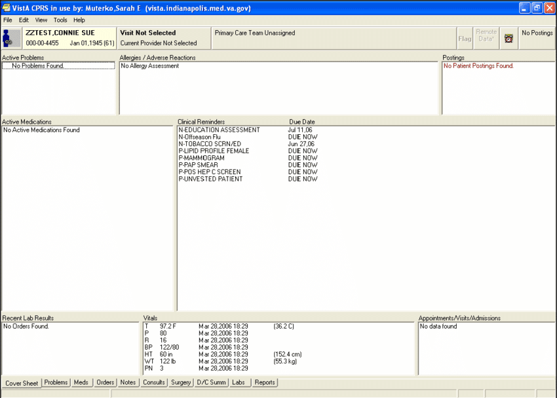The height and width of the screenshot is (398, 557).
Task: Click the (55.3 kg) weight conversion
Action: point(285,361)
